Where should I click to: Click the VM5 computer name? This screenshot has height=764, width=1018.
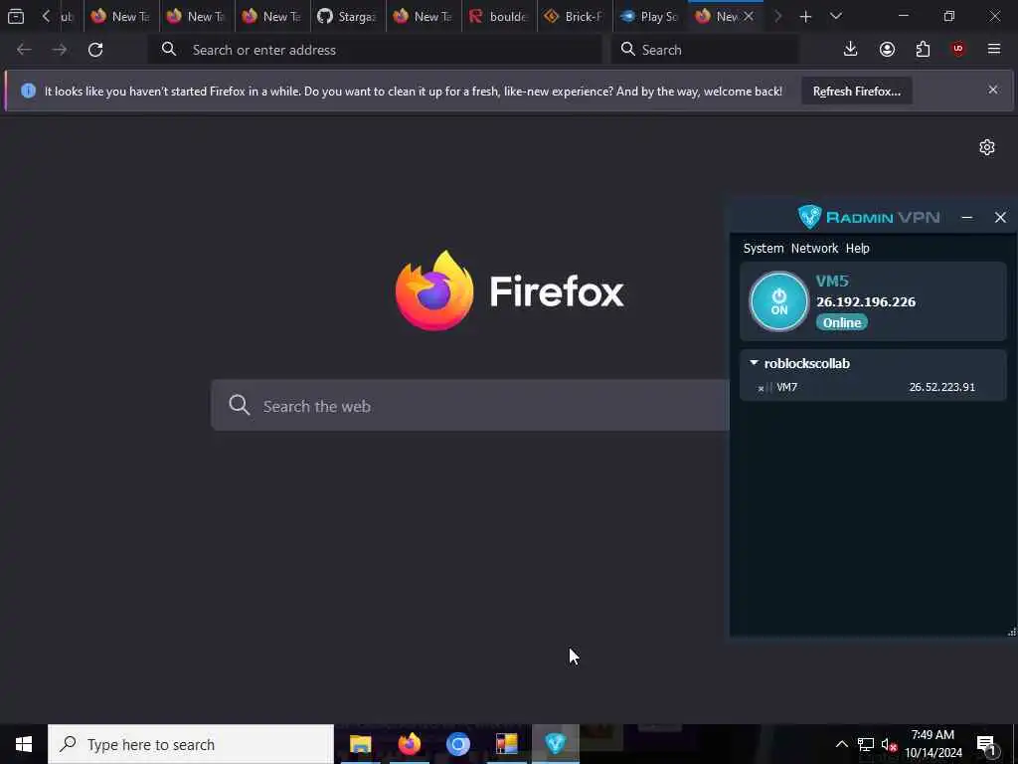coord(832,281)
